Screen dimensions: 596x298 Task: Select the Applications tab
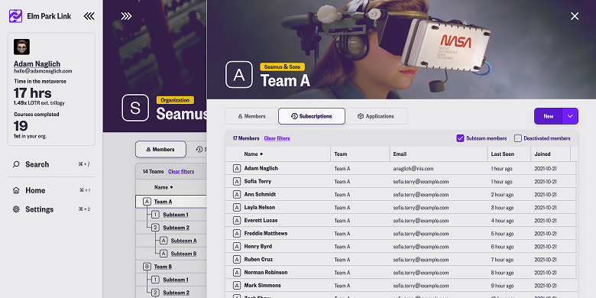(376, 116)
